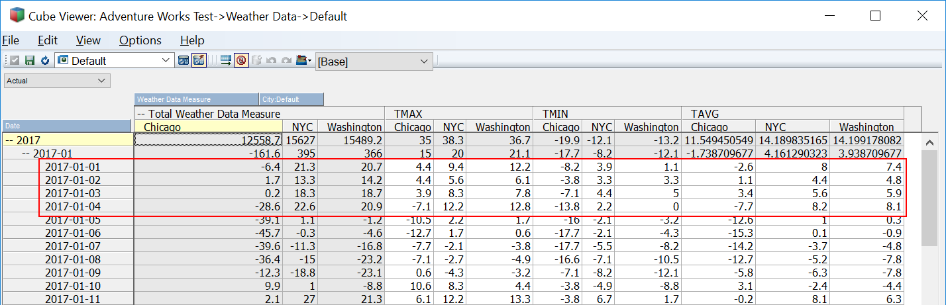This screenshot has width=946, height=305.
Task: Collapse the 2017-01 month row
Action: (26, 153)
